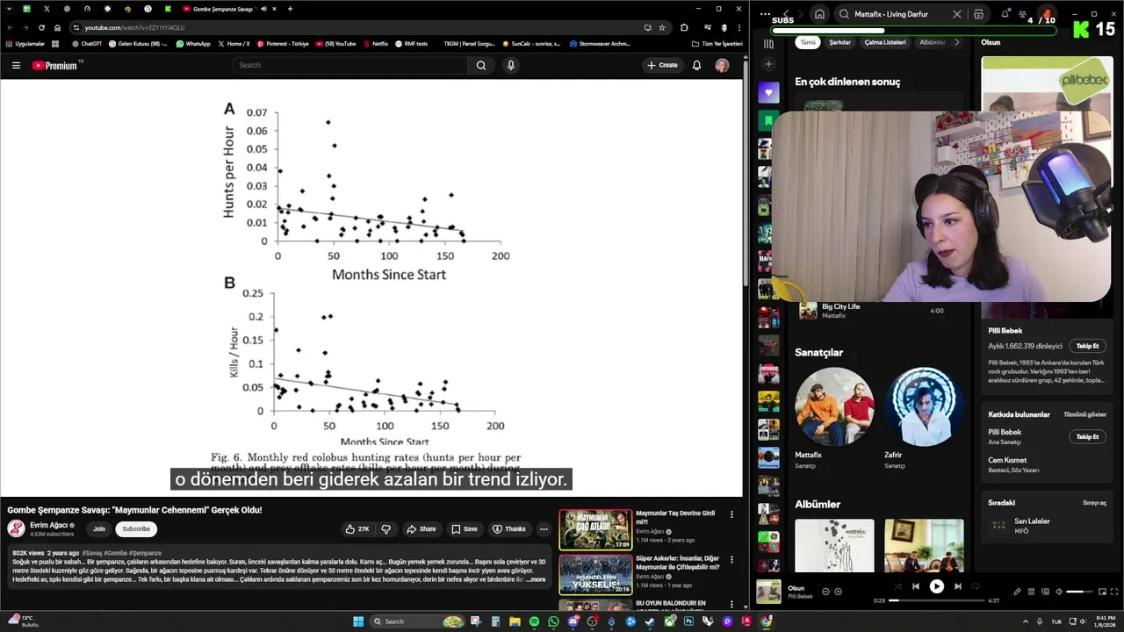This screenshot has width=1124, height=632.
Task: Open Liked Songs heart tile in sidebar
Action: pyautogui.click(x=768, y=92)
